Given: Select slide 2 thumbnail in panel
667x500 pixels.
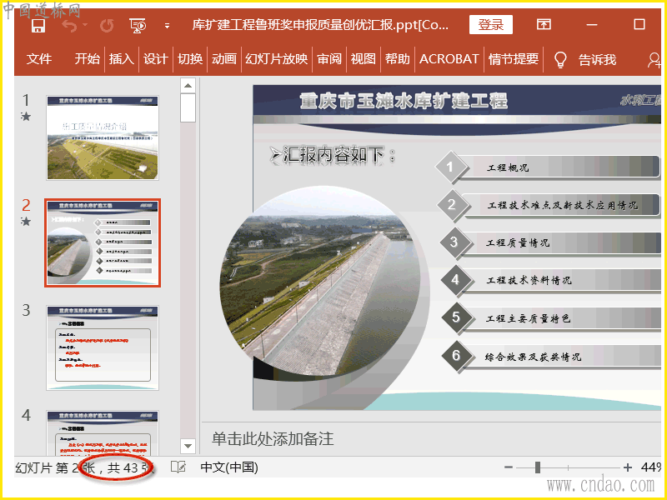Looking at the screenshot, I should [103, 242].
